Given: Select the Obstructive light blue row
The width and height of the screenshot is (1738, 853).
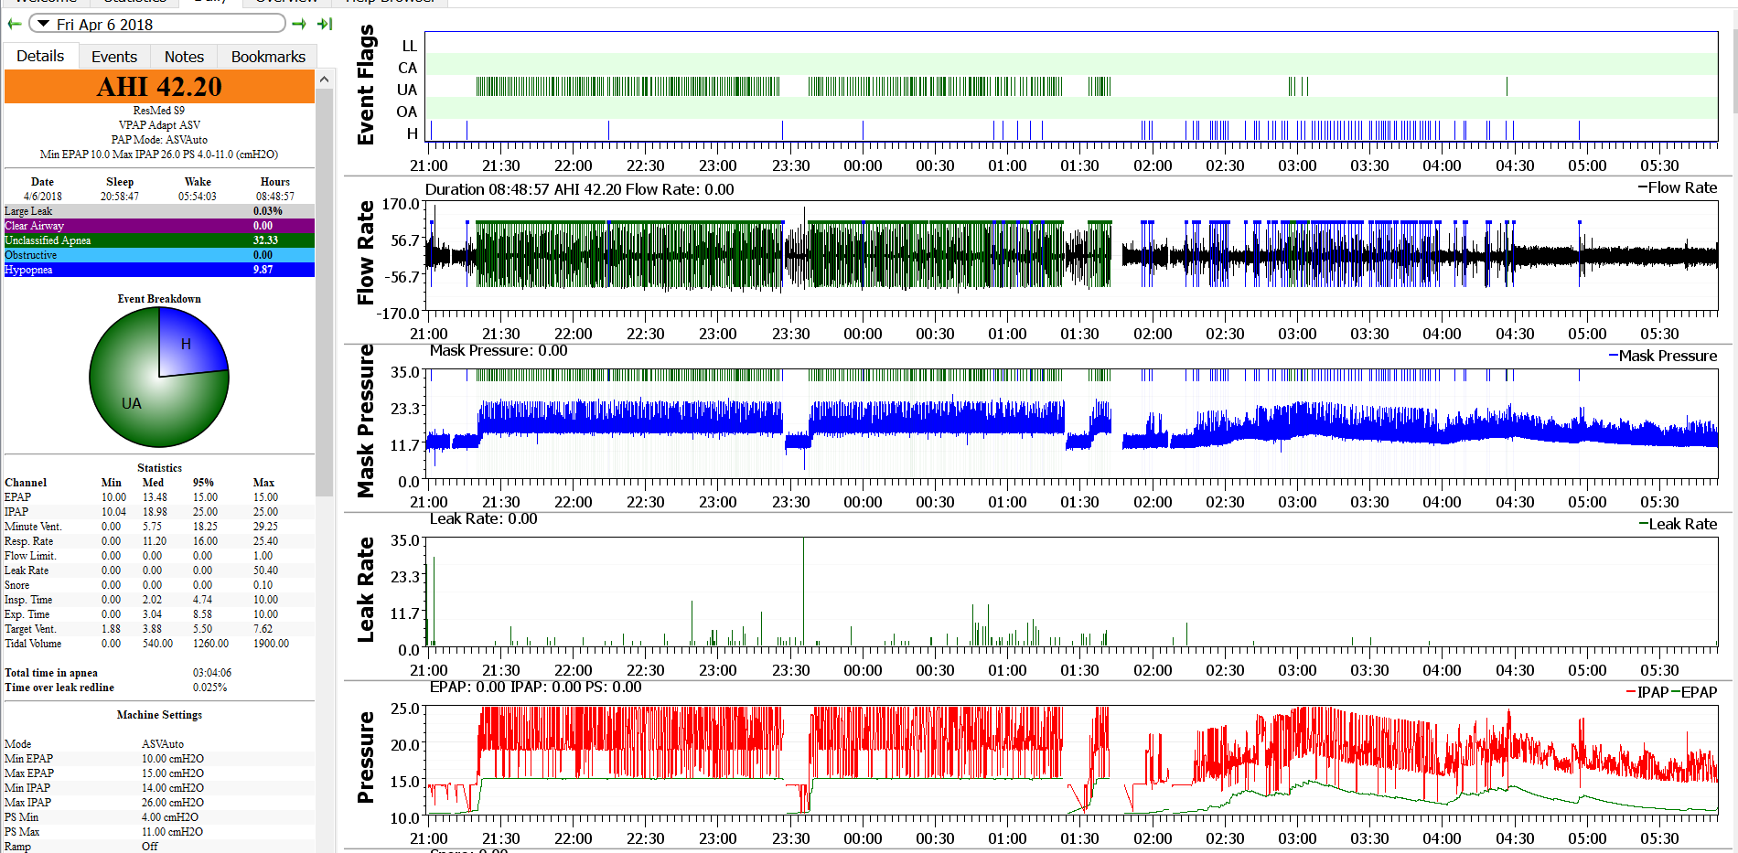Looking at the screenshot, I should (159, 255).
